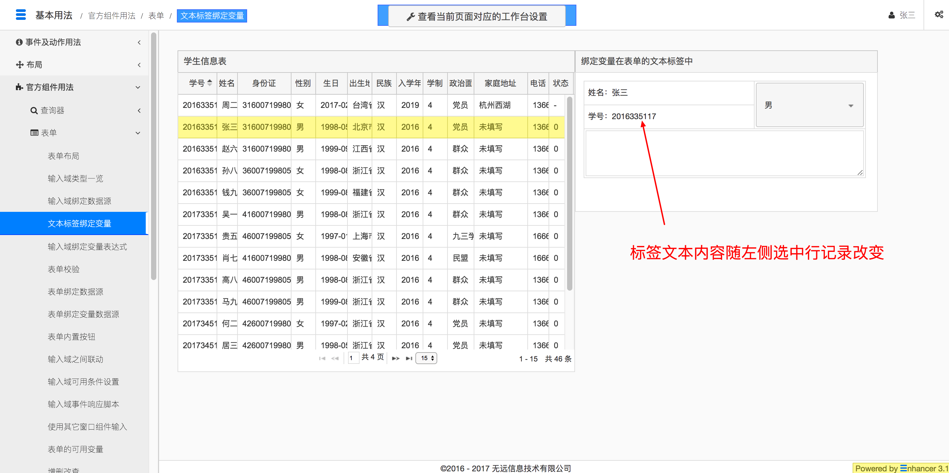
Task: Click the 查询器 magnifier icon
Action: (x=34, y=111)
